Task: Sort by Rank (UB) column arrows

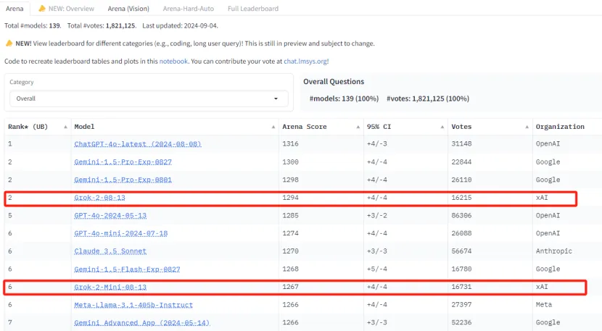Action: click(x=66, y=127)
